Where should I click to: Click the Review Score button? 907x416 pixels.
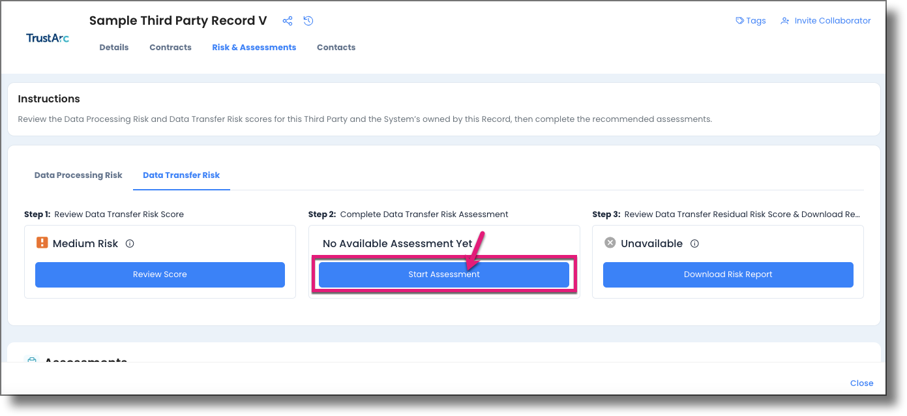click(x=160, y=275)
